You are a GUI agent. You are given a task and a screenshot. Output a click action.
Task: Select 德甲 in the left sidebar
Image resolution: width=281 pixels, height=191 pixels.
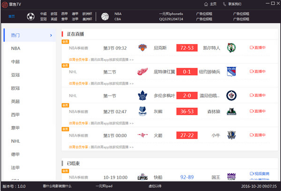coord(15,154)
